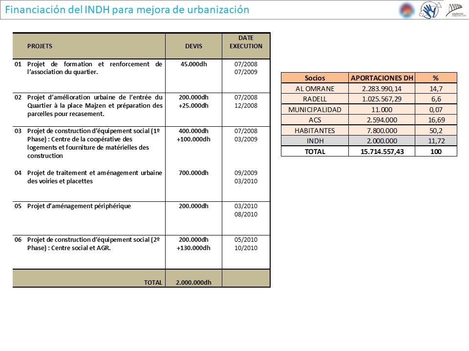Select the ACS percentage value 16,69
Image resolution: width=469 pixels, height=351 pixels.
pos(436,120)
